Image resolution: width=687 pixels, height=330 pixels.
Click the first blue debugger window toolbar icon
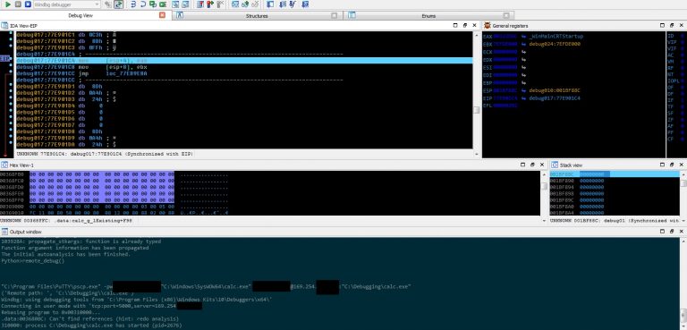[x=175, y=4]
